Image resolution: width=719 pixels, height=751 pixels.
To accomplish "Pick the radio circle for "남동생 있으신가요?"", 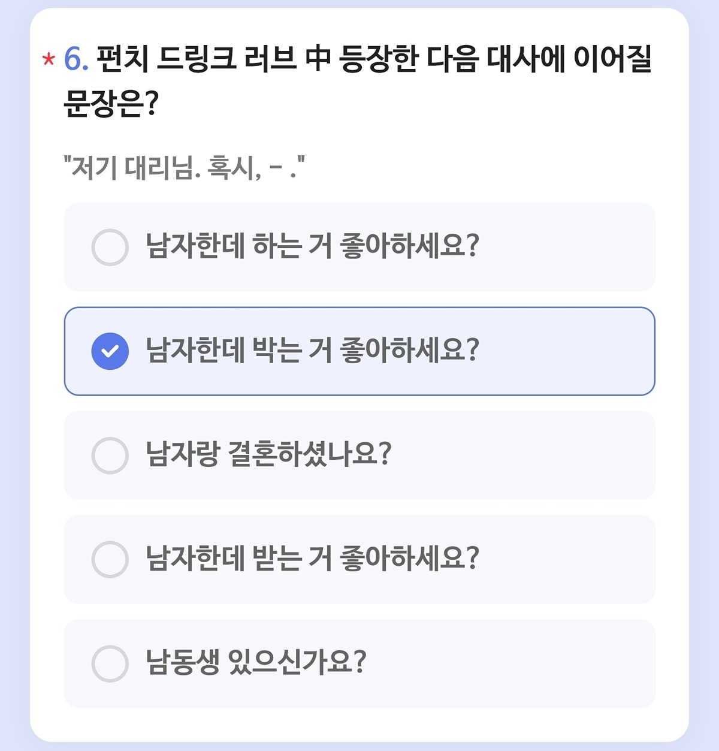I will pos(110,663).
